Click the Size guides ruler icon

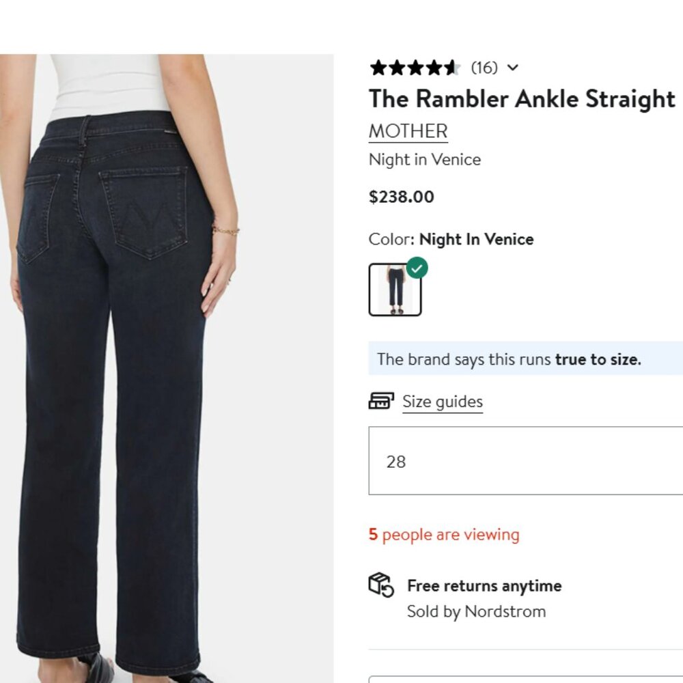tap(382, 402)
